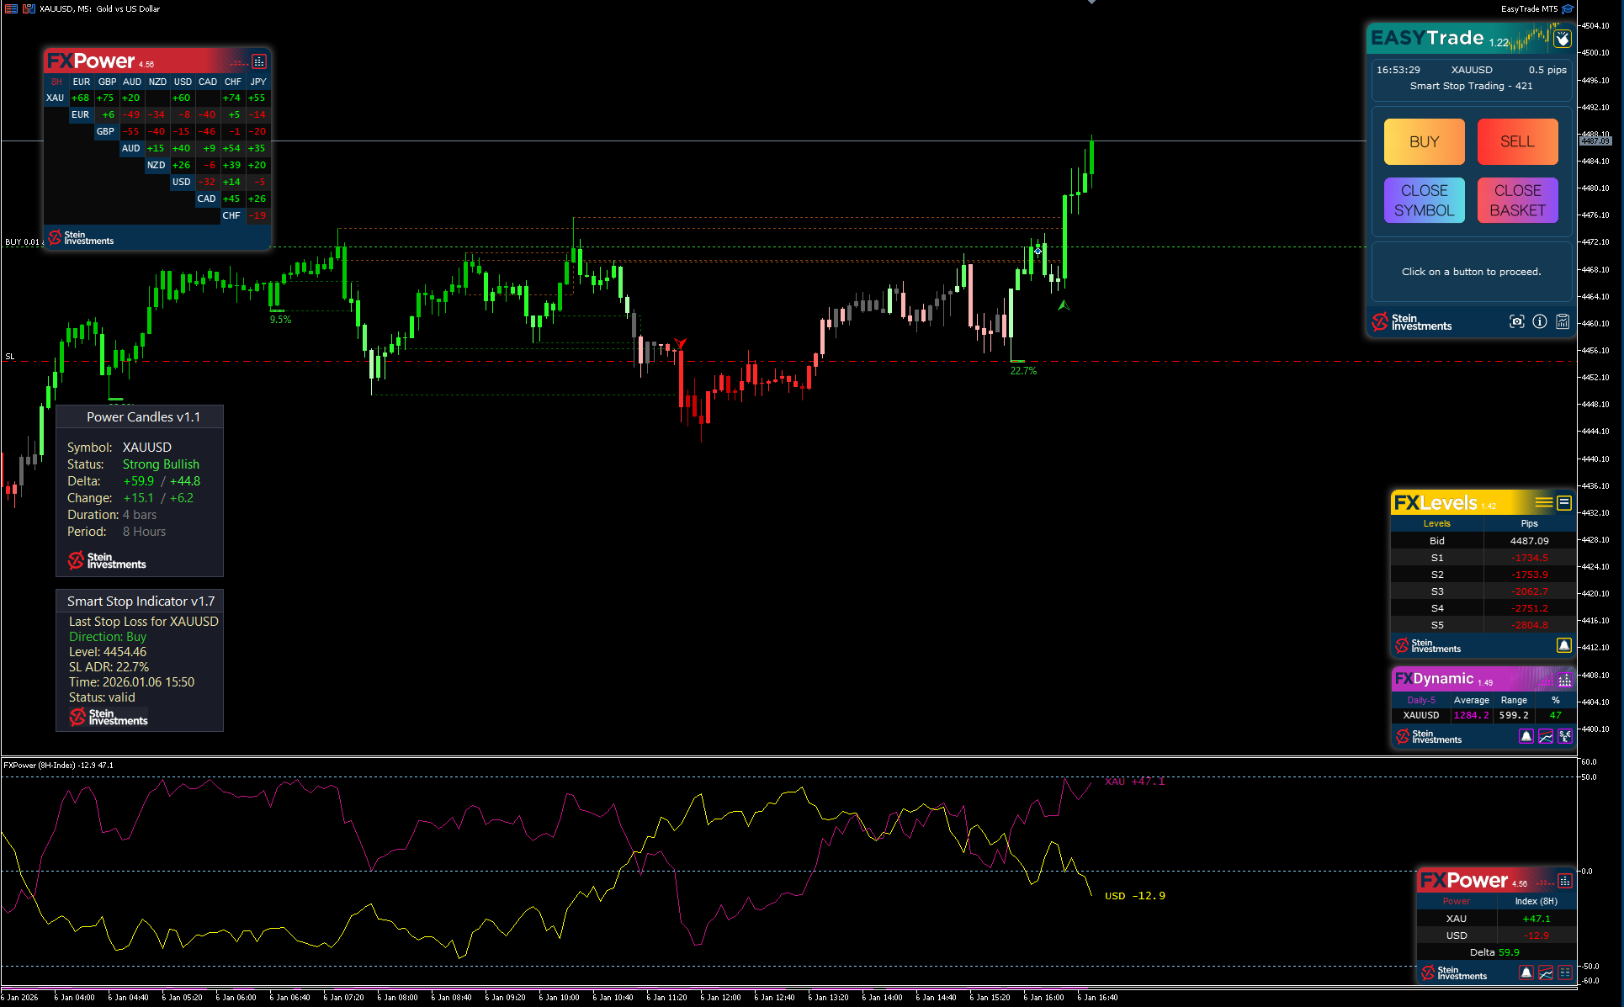The width and height of the screenshot is (1624, 1007).
Task: Click the EasyTrade one-click hand icon
Action: (x=1562, y=39)
